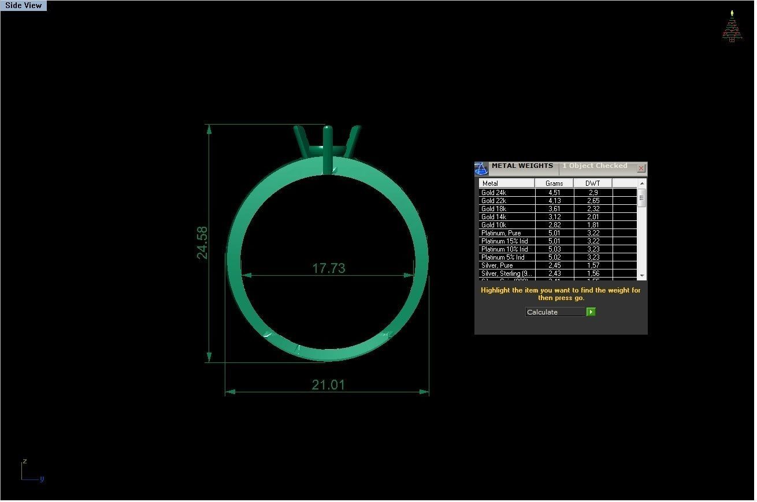The width and height of the screenshot is (757, 502).
Task: Click the Metal Weights scale icon
Action: 481,168
